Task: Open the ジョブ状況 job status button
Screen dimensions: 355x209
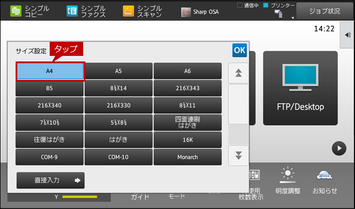Action: point(325,11)
